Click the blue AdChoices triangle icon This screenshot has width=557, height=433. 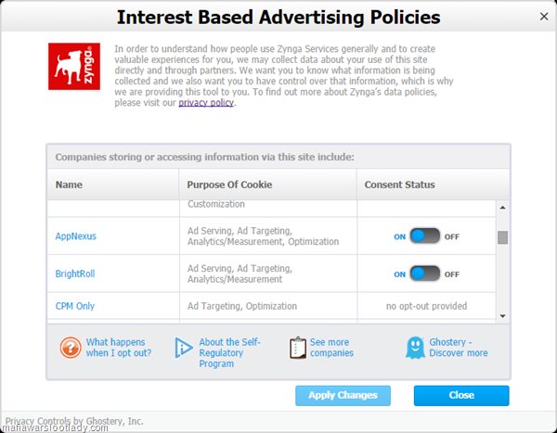pyautogui.click(x=184, y=348)
